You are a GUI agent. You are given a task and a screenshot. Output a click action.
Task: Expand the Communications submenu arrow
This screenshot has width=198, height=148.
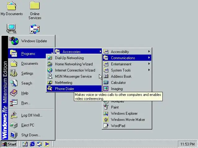coord(149,58)
